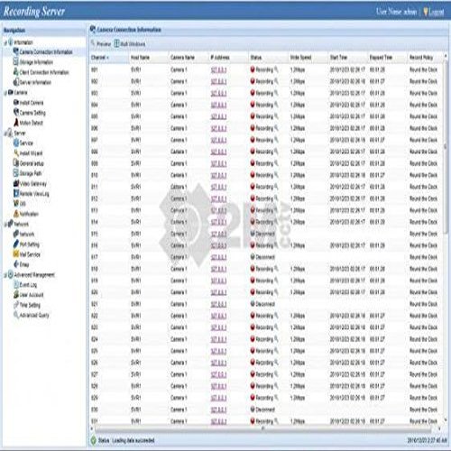Screen dimensions: 451x451
Task: Click the disconnect status icon for channel 015
Action: [x=253, y=234]
